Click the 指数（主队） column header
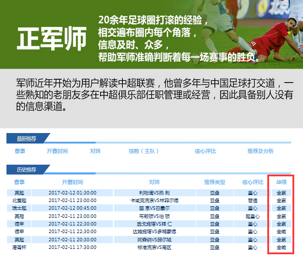The width and height of the screenshot is (303, 256). pos(144,151)
